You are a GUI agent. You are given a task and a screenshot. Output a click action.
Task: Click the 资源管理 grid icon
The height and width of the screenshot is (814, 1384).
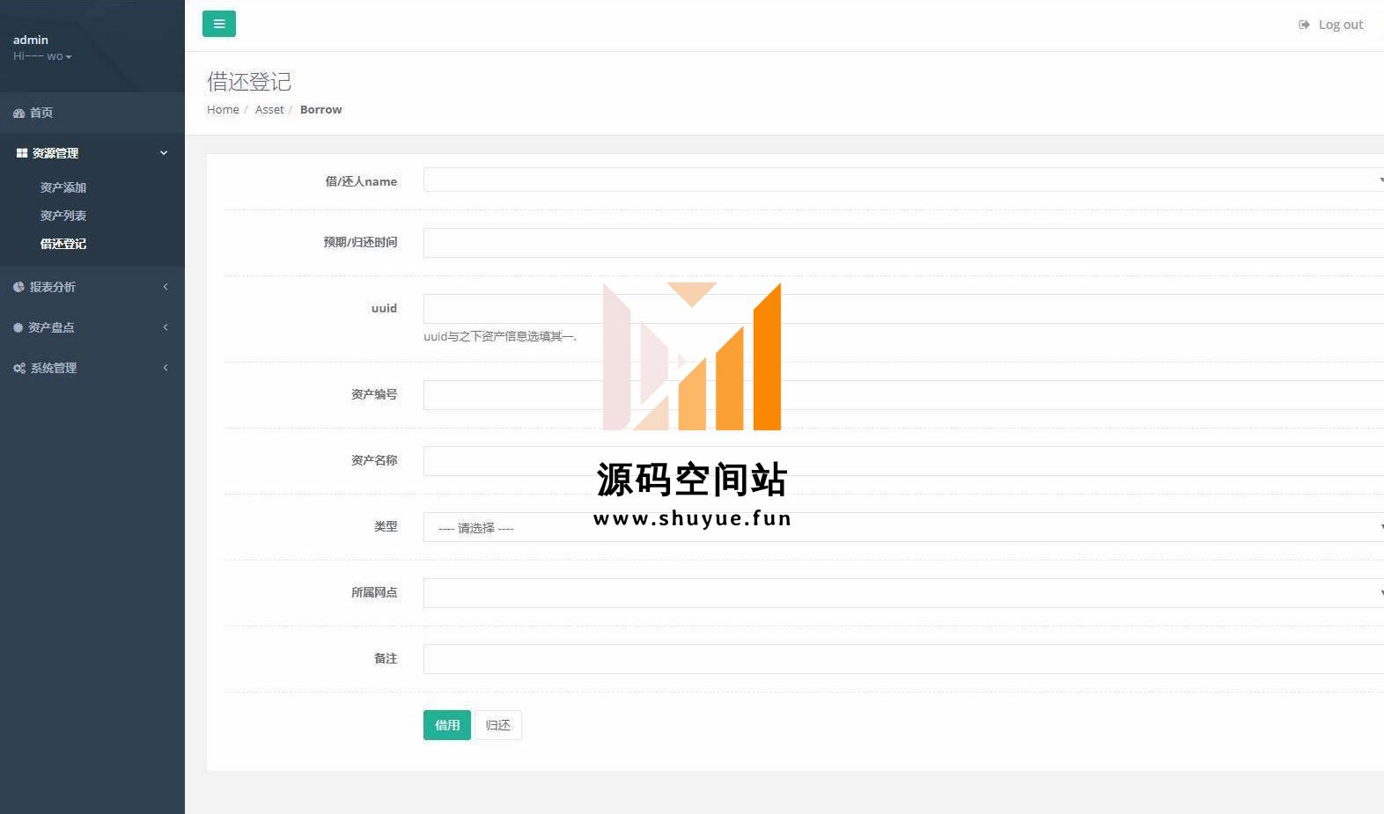22,153
